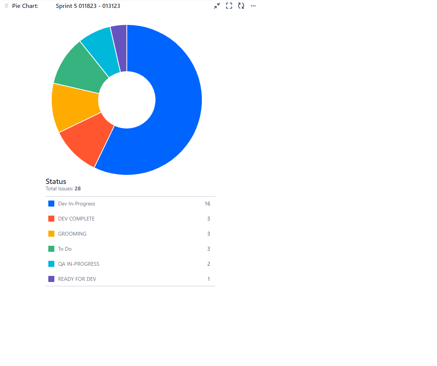Maximize the gadget to full screen

click(x=229, y=6)
